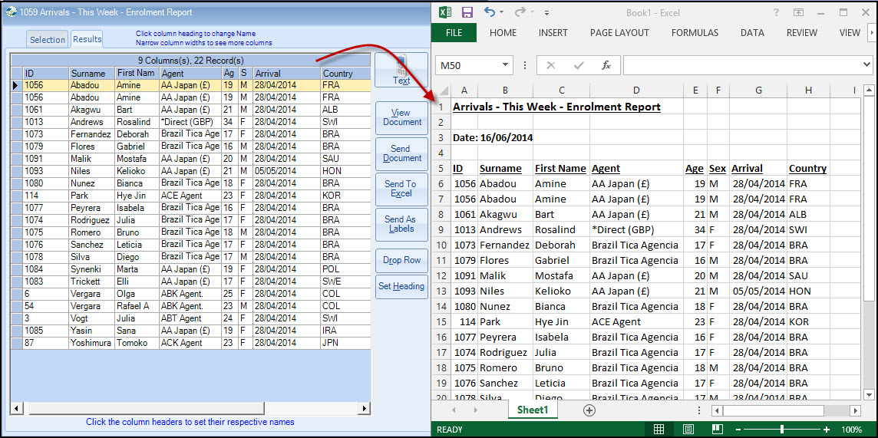Click the zoom in plus button
Image resolution: width=878 pixels, height=438 pixels.
pos(827,430)
